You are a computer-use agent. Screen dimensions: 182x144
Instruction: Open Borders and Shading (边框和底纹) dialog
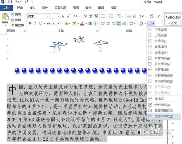[164, 116]
